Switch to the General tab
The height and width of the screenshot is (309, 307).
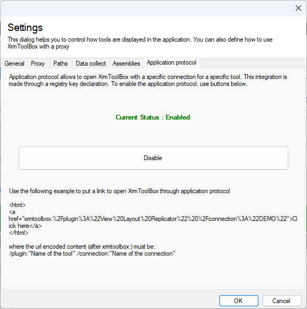[x=14, y=64]
